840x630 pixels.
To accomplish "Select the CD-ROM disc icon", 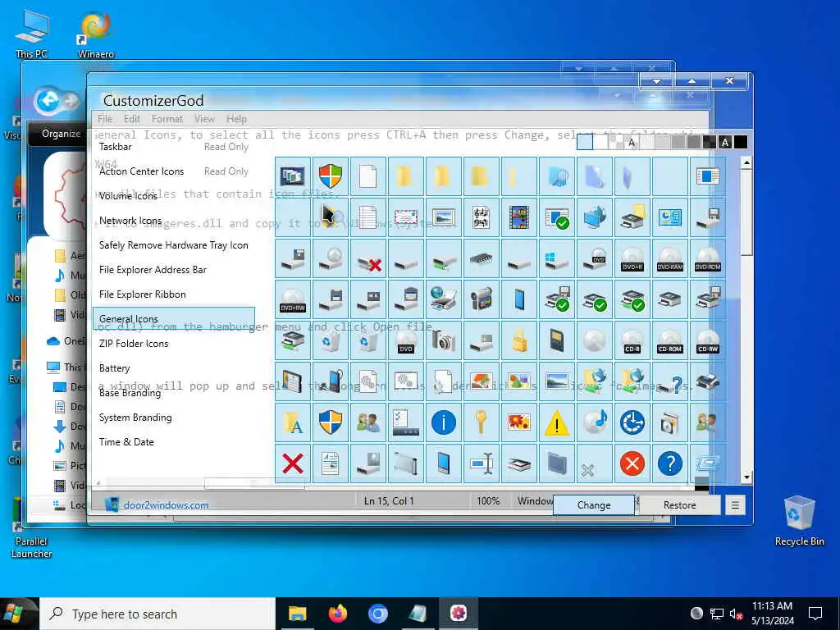I will click(x=670, y=341).
